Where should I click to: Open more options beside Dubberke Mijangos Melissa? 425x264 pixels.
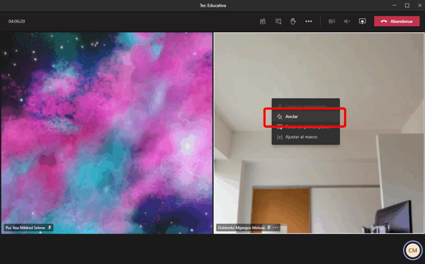point(276,228)
